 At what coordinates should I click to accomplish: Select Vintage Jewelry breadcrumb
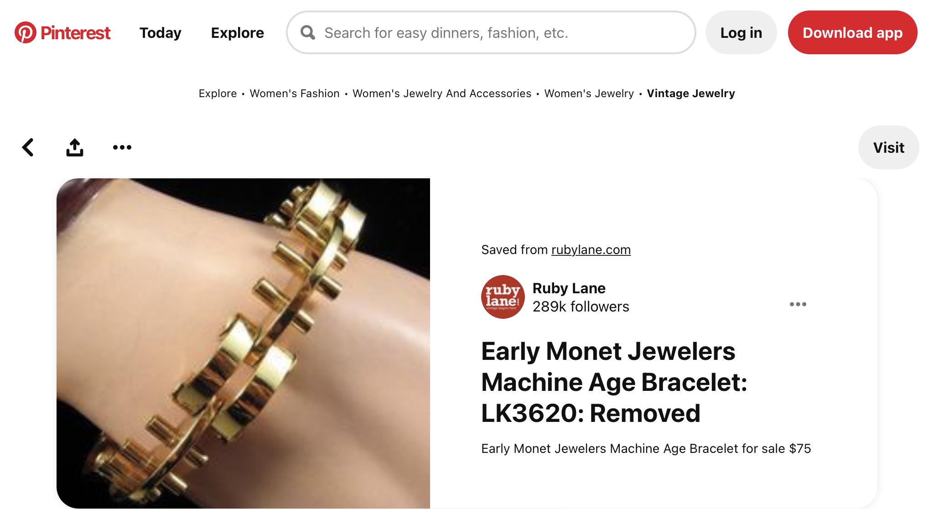tap(691, 93)
